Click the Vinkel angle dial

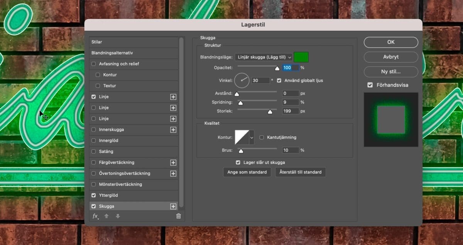(x=242, y=81)
